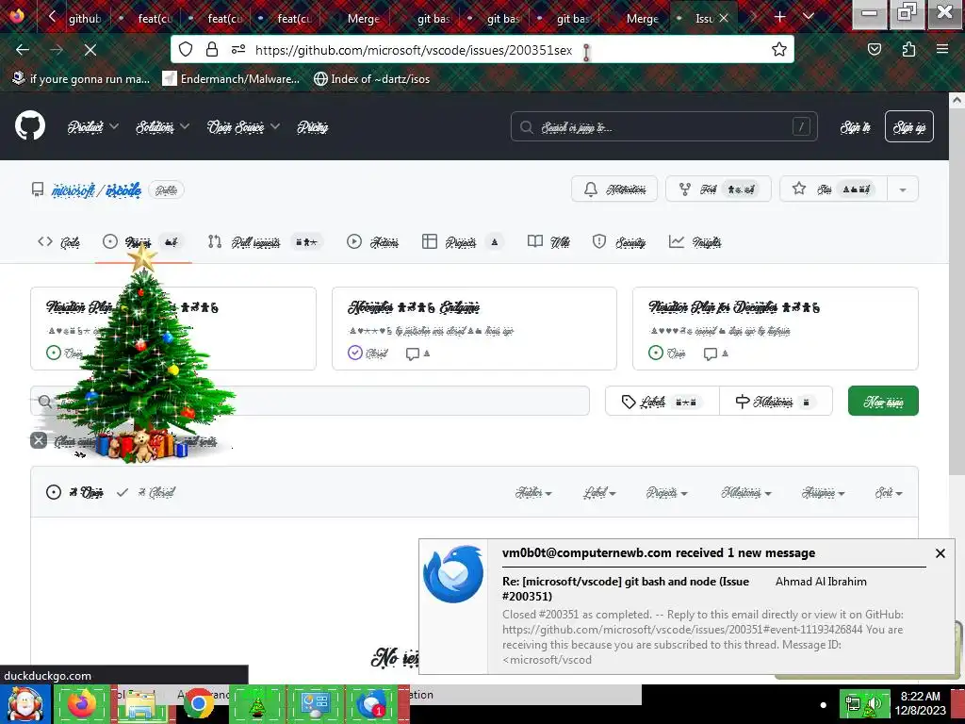
Task: Open the Labels list button
Action: click(x=662, y=402)
